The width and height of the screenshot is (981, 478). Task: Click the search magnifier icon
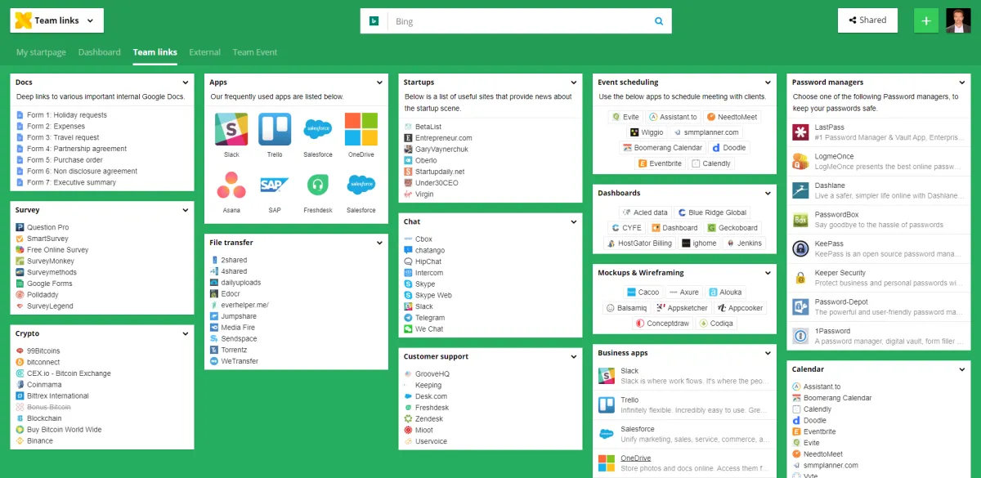pyautogui.click(x=659, y=21)
